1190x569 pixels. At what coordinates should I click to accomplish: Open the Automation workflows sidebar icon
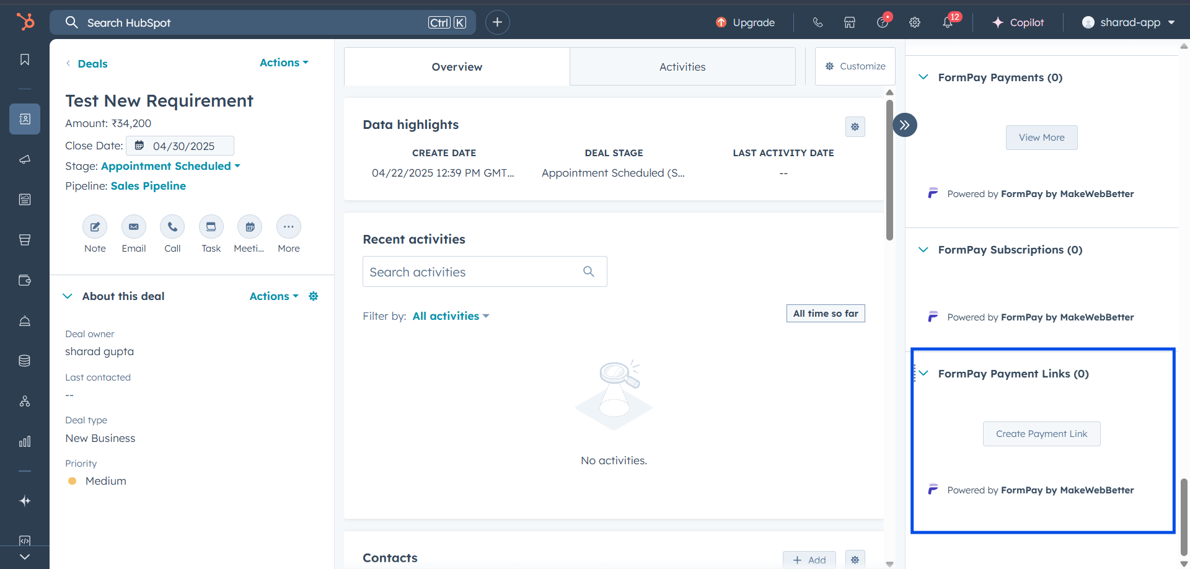click(25, 401)
